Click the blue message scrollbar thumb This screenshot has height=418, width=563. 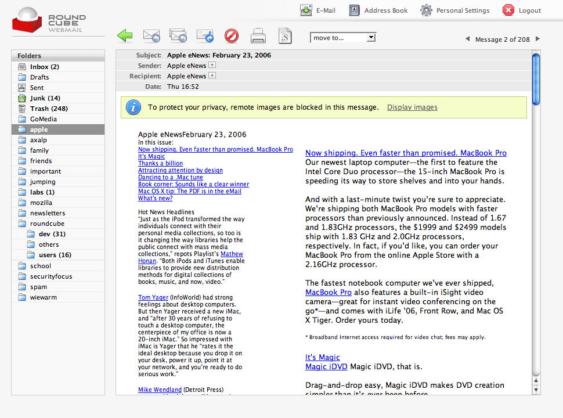(x=536, y=79)
